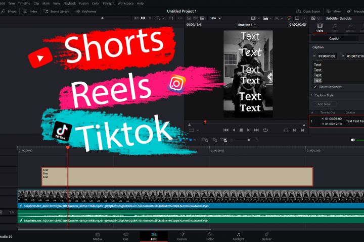Screen dimensions: 364x242
Task: Go to next clip edit point
Action: [x=294, y=131]
